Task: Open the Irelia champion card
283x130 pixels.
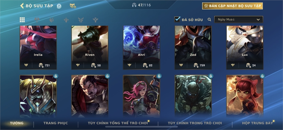Action: 38,48
